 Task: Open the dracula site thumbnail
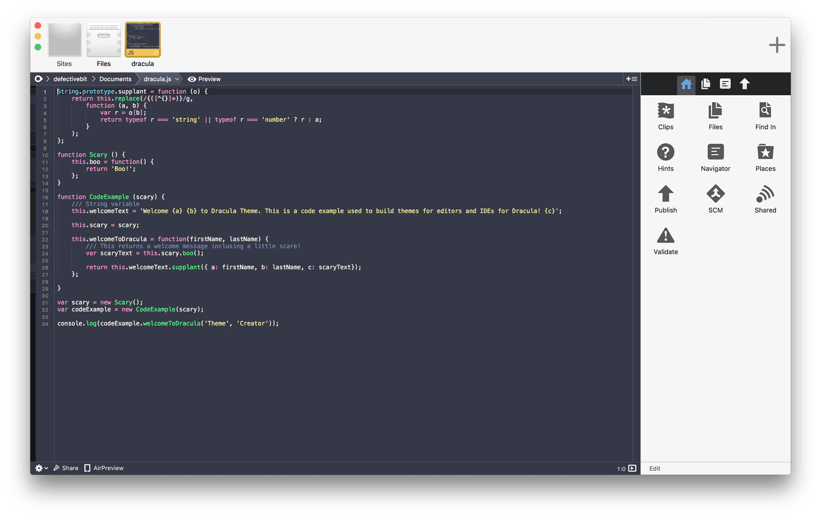pyautogui.click(x=143, y=39)
